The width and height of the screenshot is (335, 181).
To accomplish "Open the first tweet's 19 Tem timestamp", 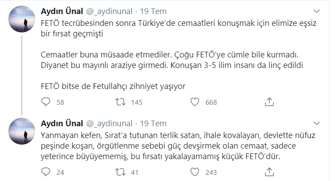I will [154, 11].
